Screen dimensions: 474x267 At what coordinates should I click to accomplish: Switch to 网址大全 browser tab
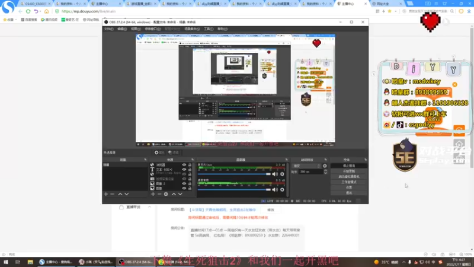[387, 4]
